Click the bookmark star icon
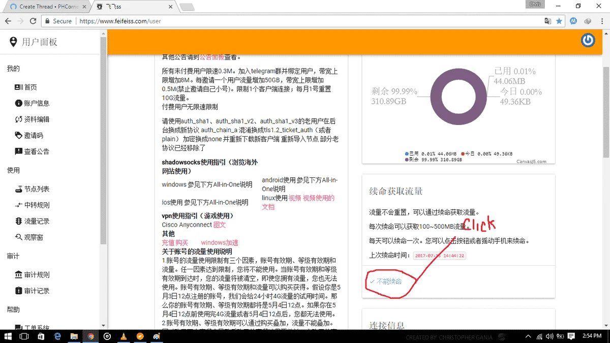 click(x=559, y=21)
